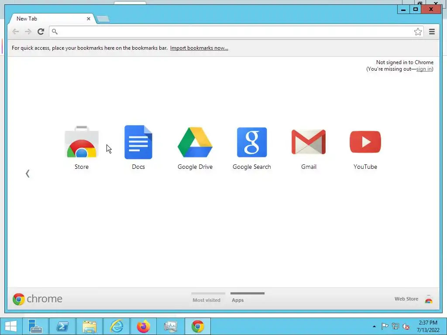
Task: Launch the Google Search app
Action: pyautogui.click(x=252, y=142)
